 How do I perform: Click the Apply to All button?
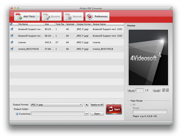pos(97,104)
